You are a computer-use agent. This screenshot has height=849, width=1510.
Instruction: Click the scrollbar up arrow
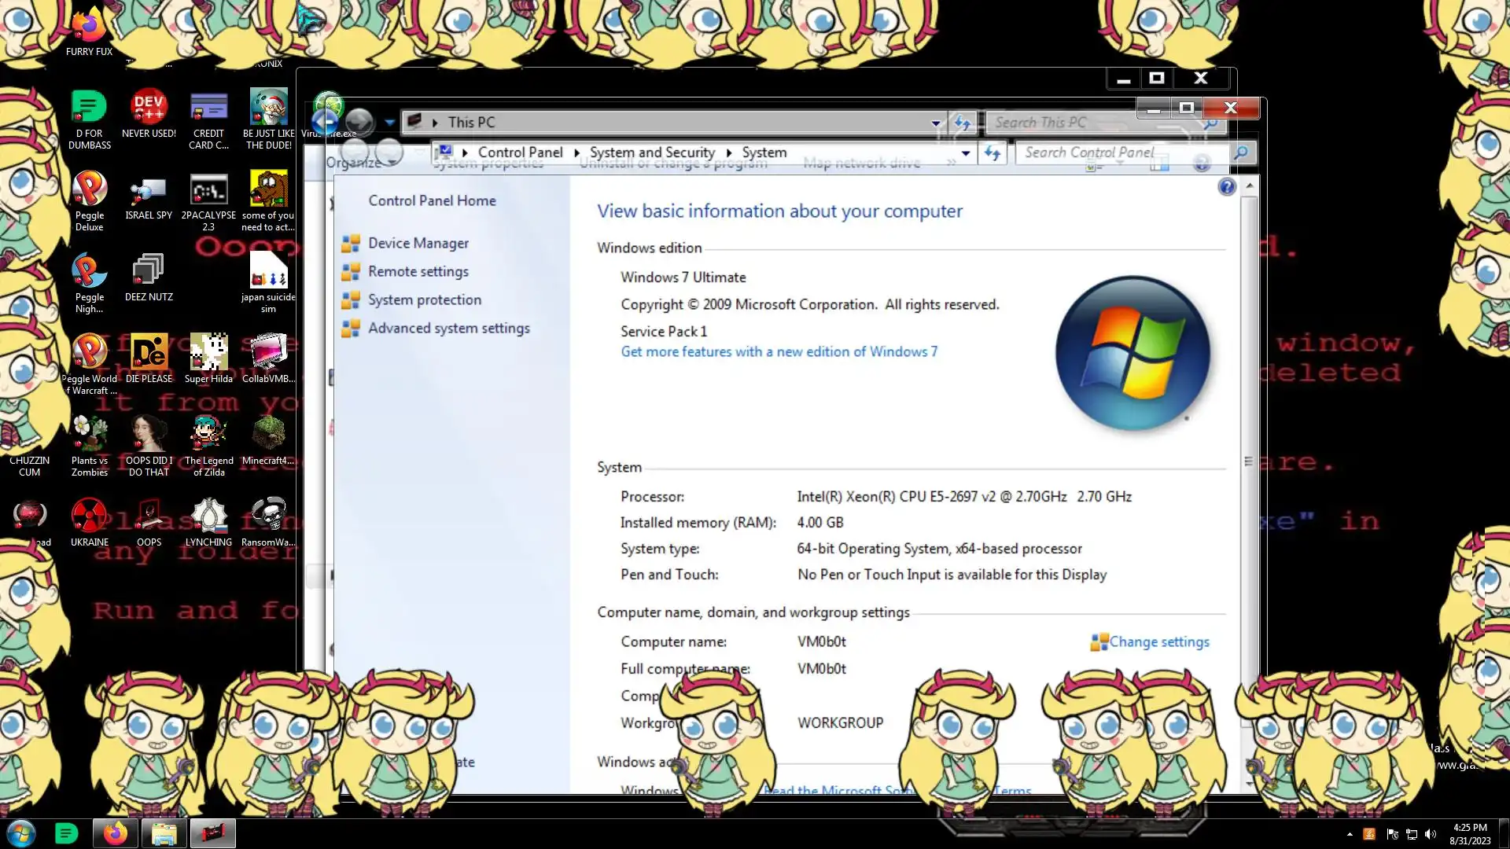[x=1249, y=186]
